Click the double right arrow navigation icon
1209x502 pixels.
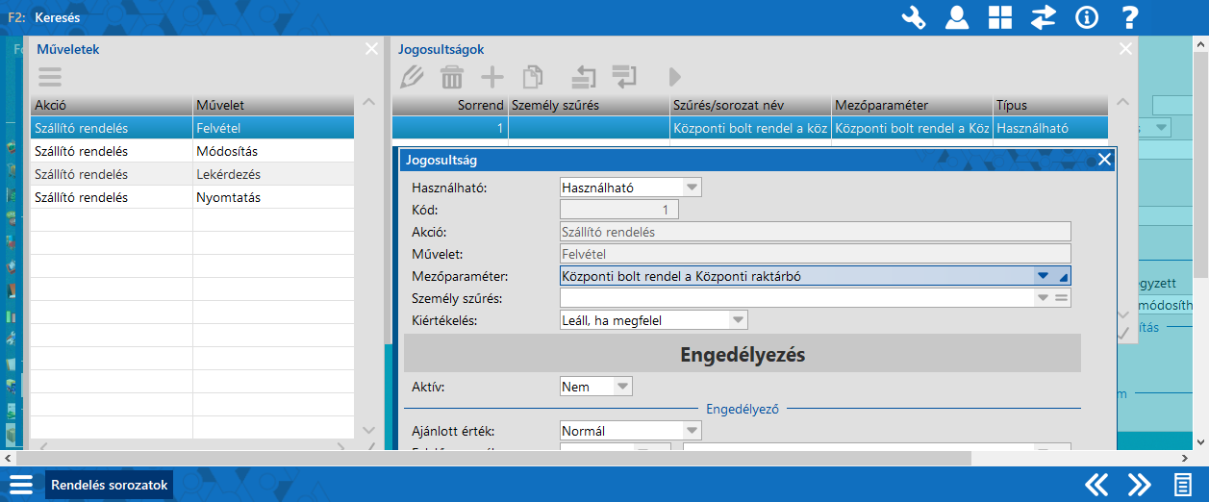(1139, 485)
